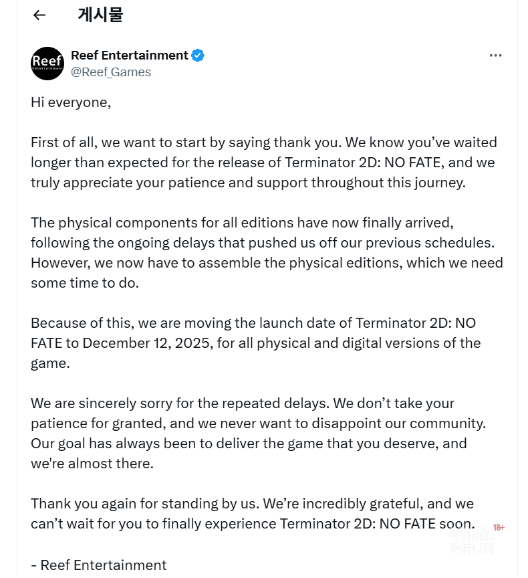The width and height of the screenshot is (528, 578).
Task: Click the Reef Entertainment profile avatar
Action: (47, 64)
